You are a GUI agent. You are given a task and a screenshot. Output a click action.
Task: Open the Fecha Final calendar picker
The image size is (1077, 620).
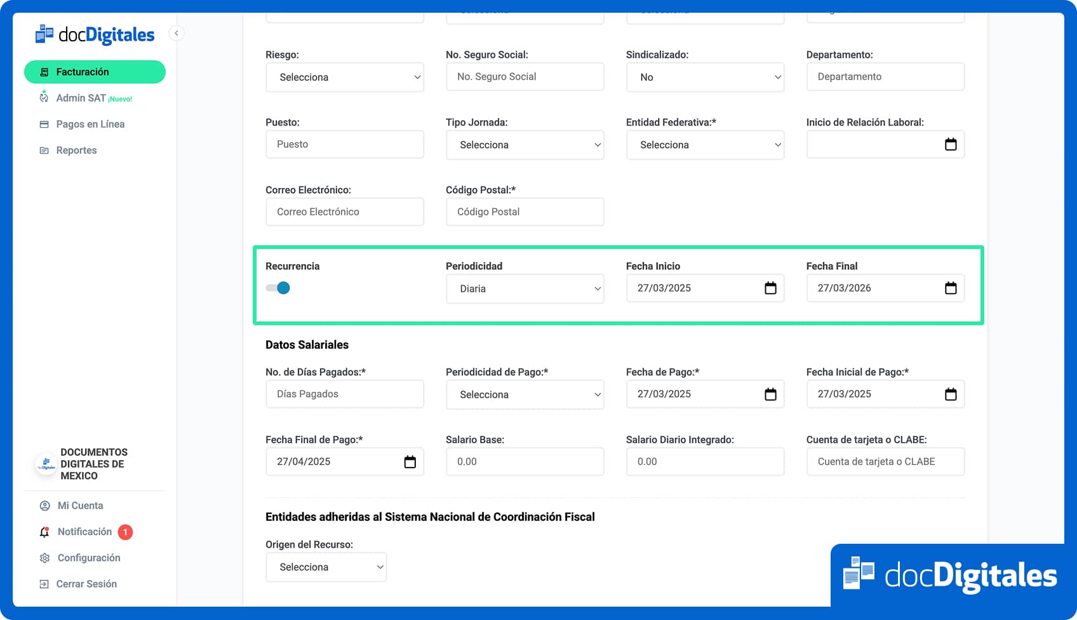tap(951, 288)
